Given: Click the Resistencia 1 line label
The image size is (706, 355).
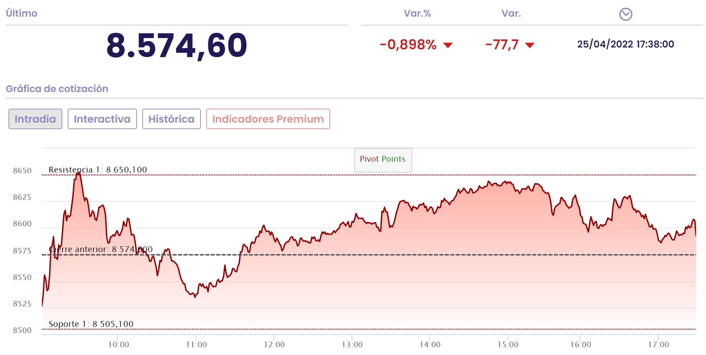Looking at the screenshot, I should [98, 170].
